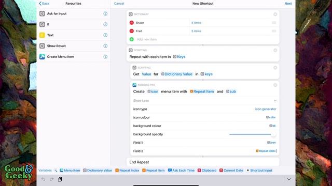
Task: Tap Next to continue shortcut setup
Action: pyautogui.click(x=288, y=4)
